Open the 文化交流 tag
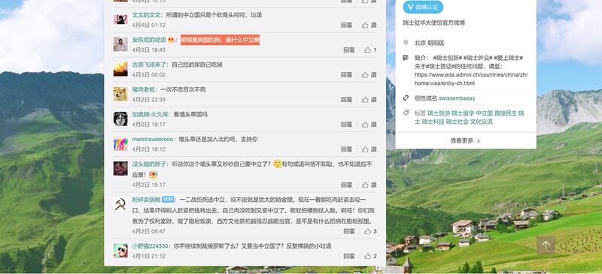 tap(482, 122)
